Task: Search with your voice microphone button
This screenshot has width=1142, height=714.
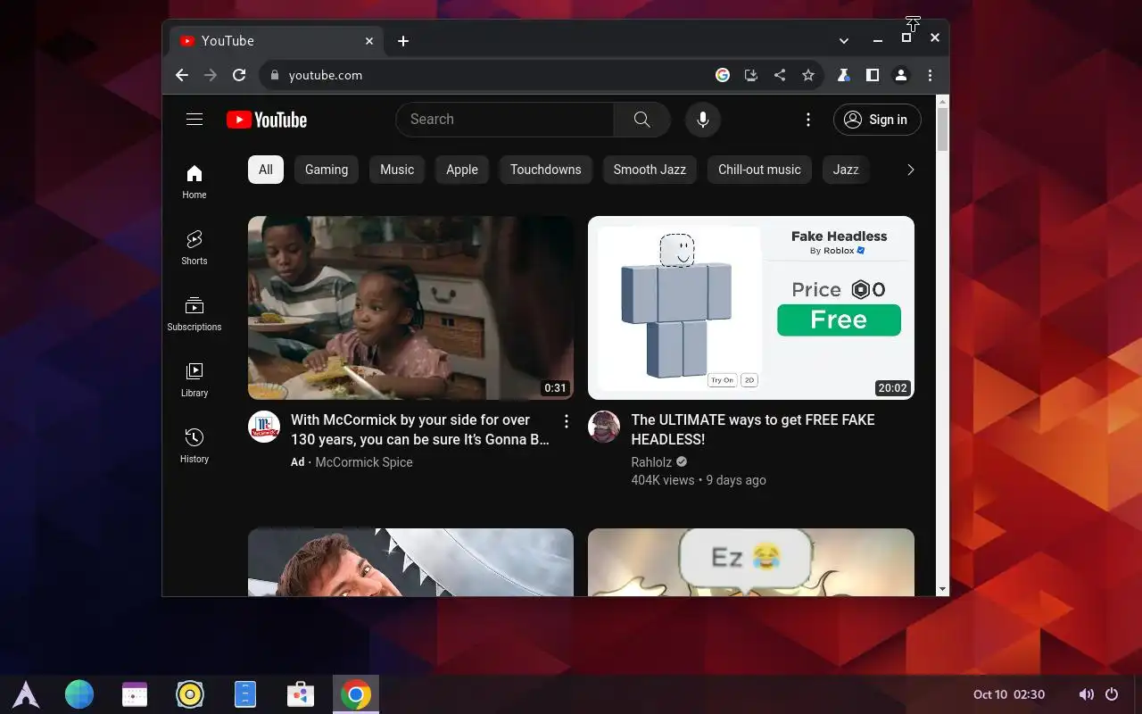Action: [703, 120]
